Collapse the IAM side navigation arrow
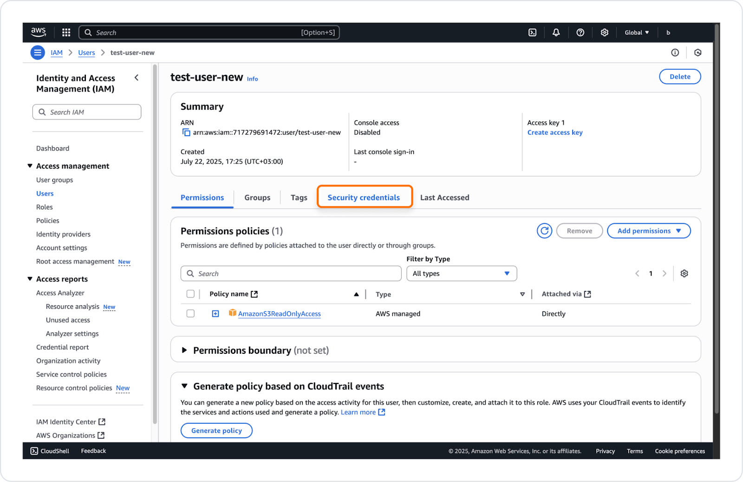The width and height of the screenshot is (743, 482). (137, 78)
